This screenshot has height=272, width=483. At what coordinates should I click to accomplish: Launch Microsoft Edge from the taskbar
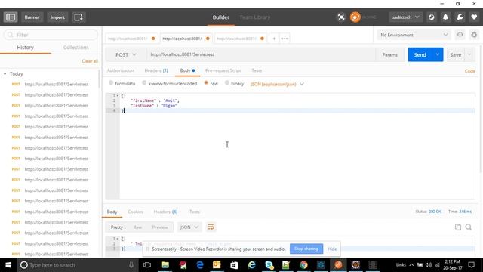pos(200,265)
